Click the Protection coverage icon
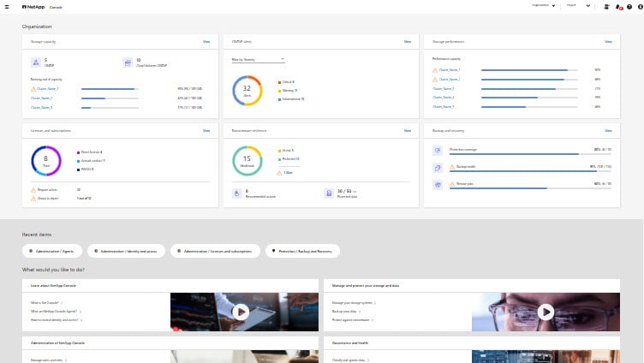 coord(438,151)
